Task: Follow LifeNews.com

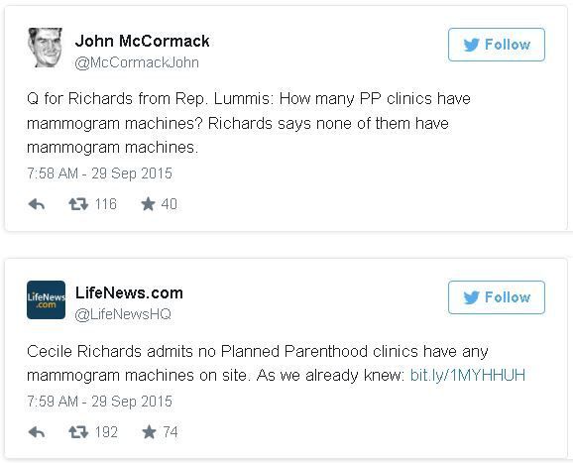Action: [497, 297]
